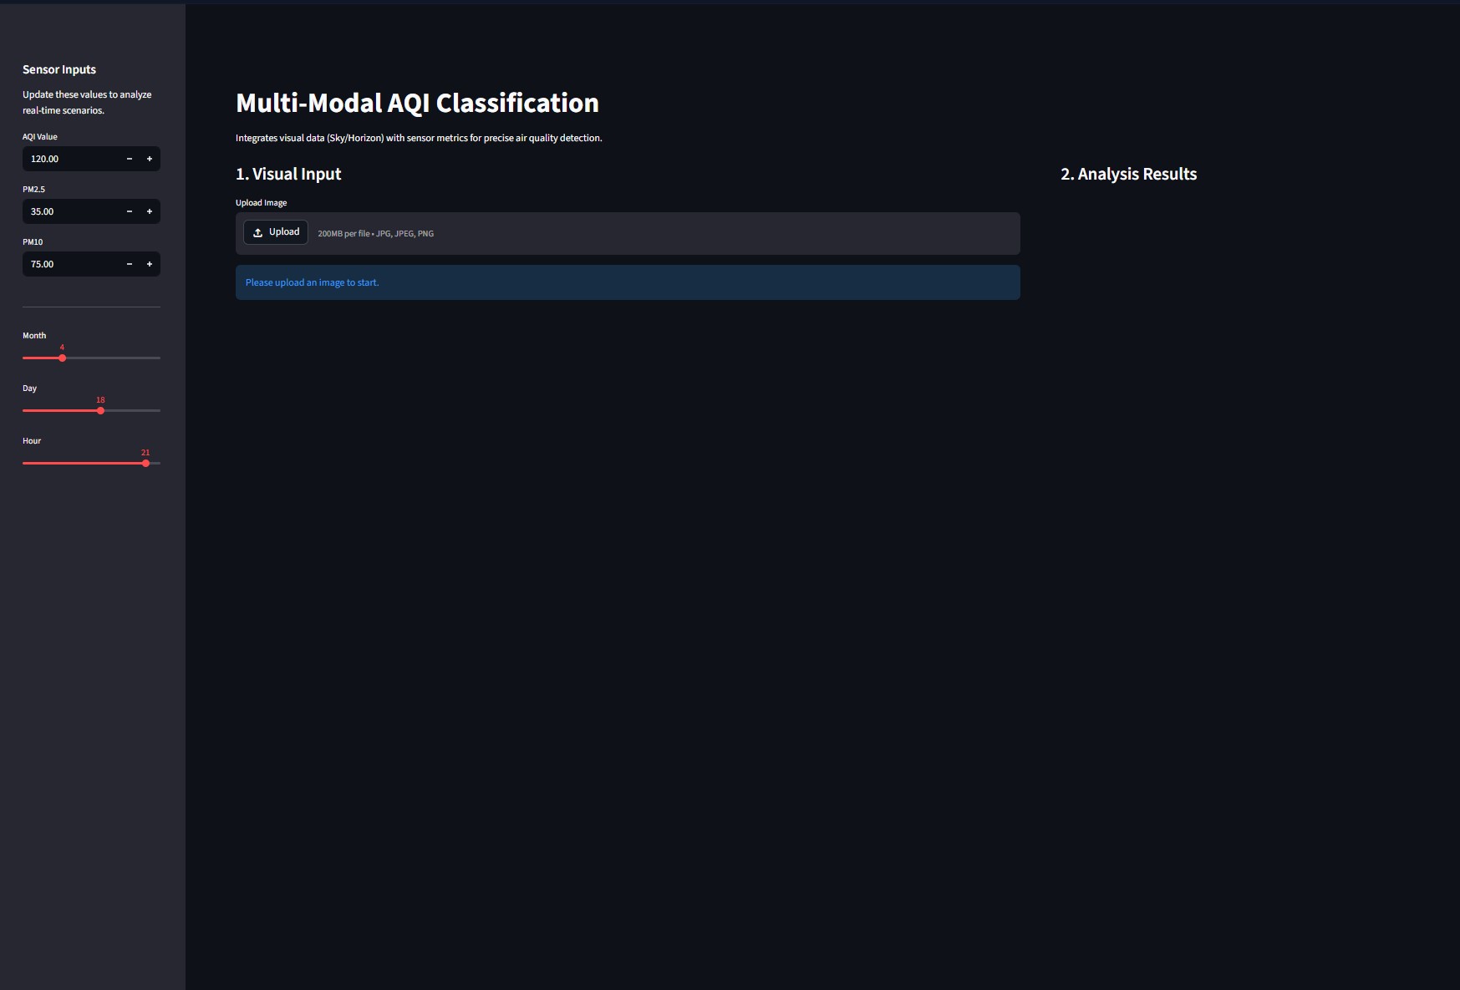Select the Hour slider handle at 21
Viewport: 1460px width, 990px height.
point(145,463)
